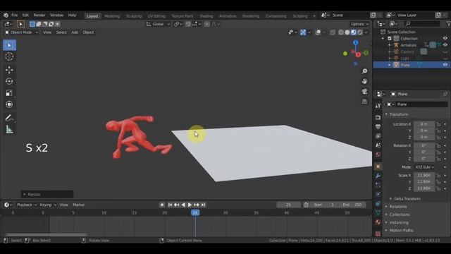Open the Options dropdown in viewport header

click(x=359, y=24)
